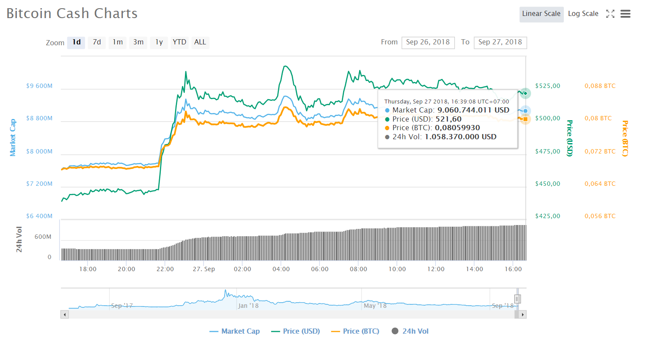The width and height of the screenshot is (647, 344).
Task: Click the Market Cap blue endpoint marker
Action: coord(525,111)
